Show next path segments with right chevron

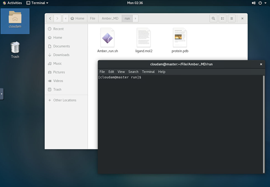(x=135, y=19)
